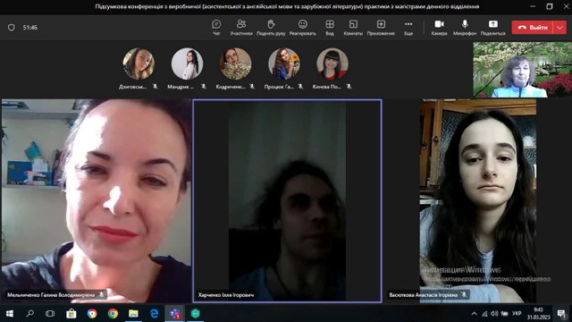Viewport: 572px width, 322px height.
Task: Click Васюткова Анастасія Ігорівна name label
Action: click(x=423, y=294)
